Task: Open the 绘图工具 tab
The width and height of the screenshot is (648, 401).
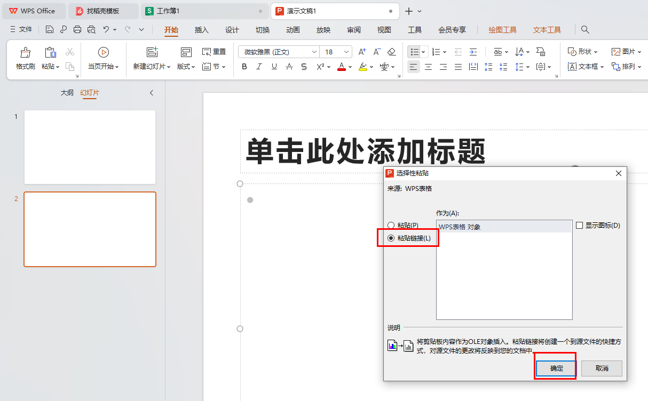Action: 503,30
